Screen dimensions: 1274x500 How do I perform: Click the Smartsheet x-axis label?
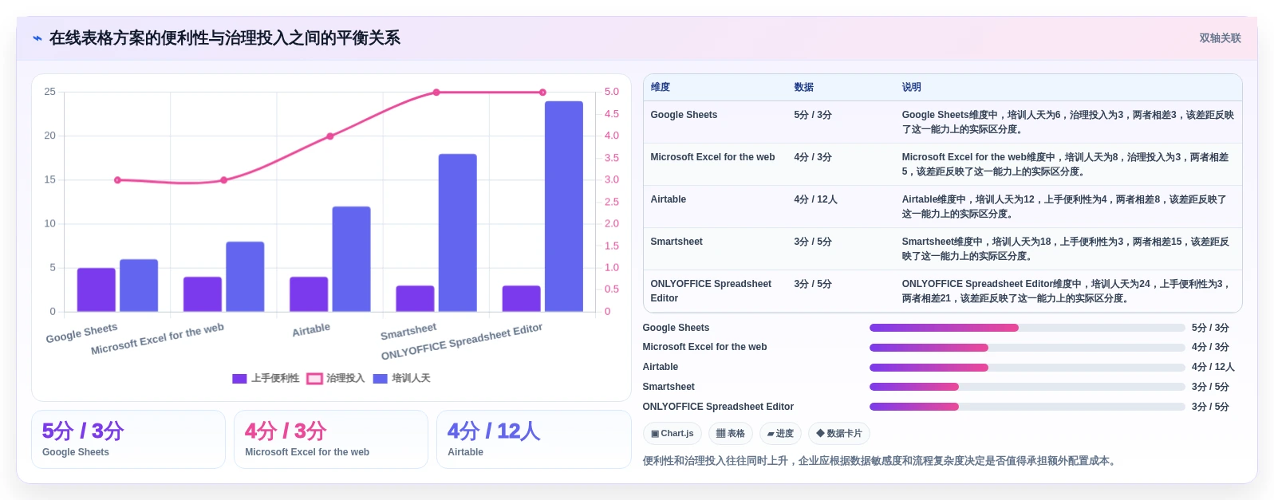408,331
